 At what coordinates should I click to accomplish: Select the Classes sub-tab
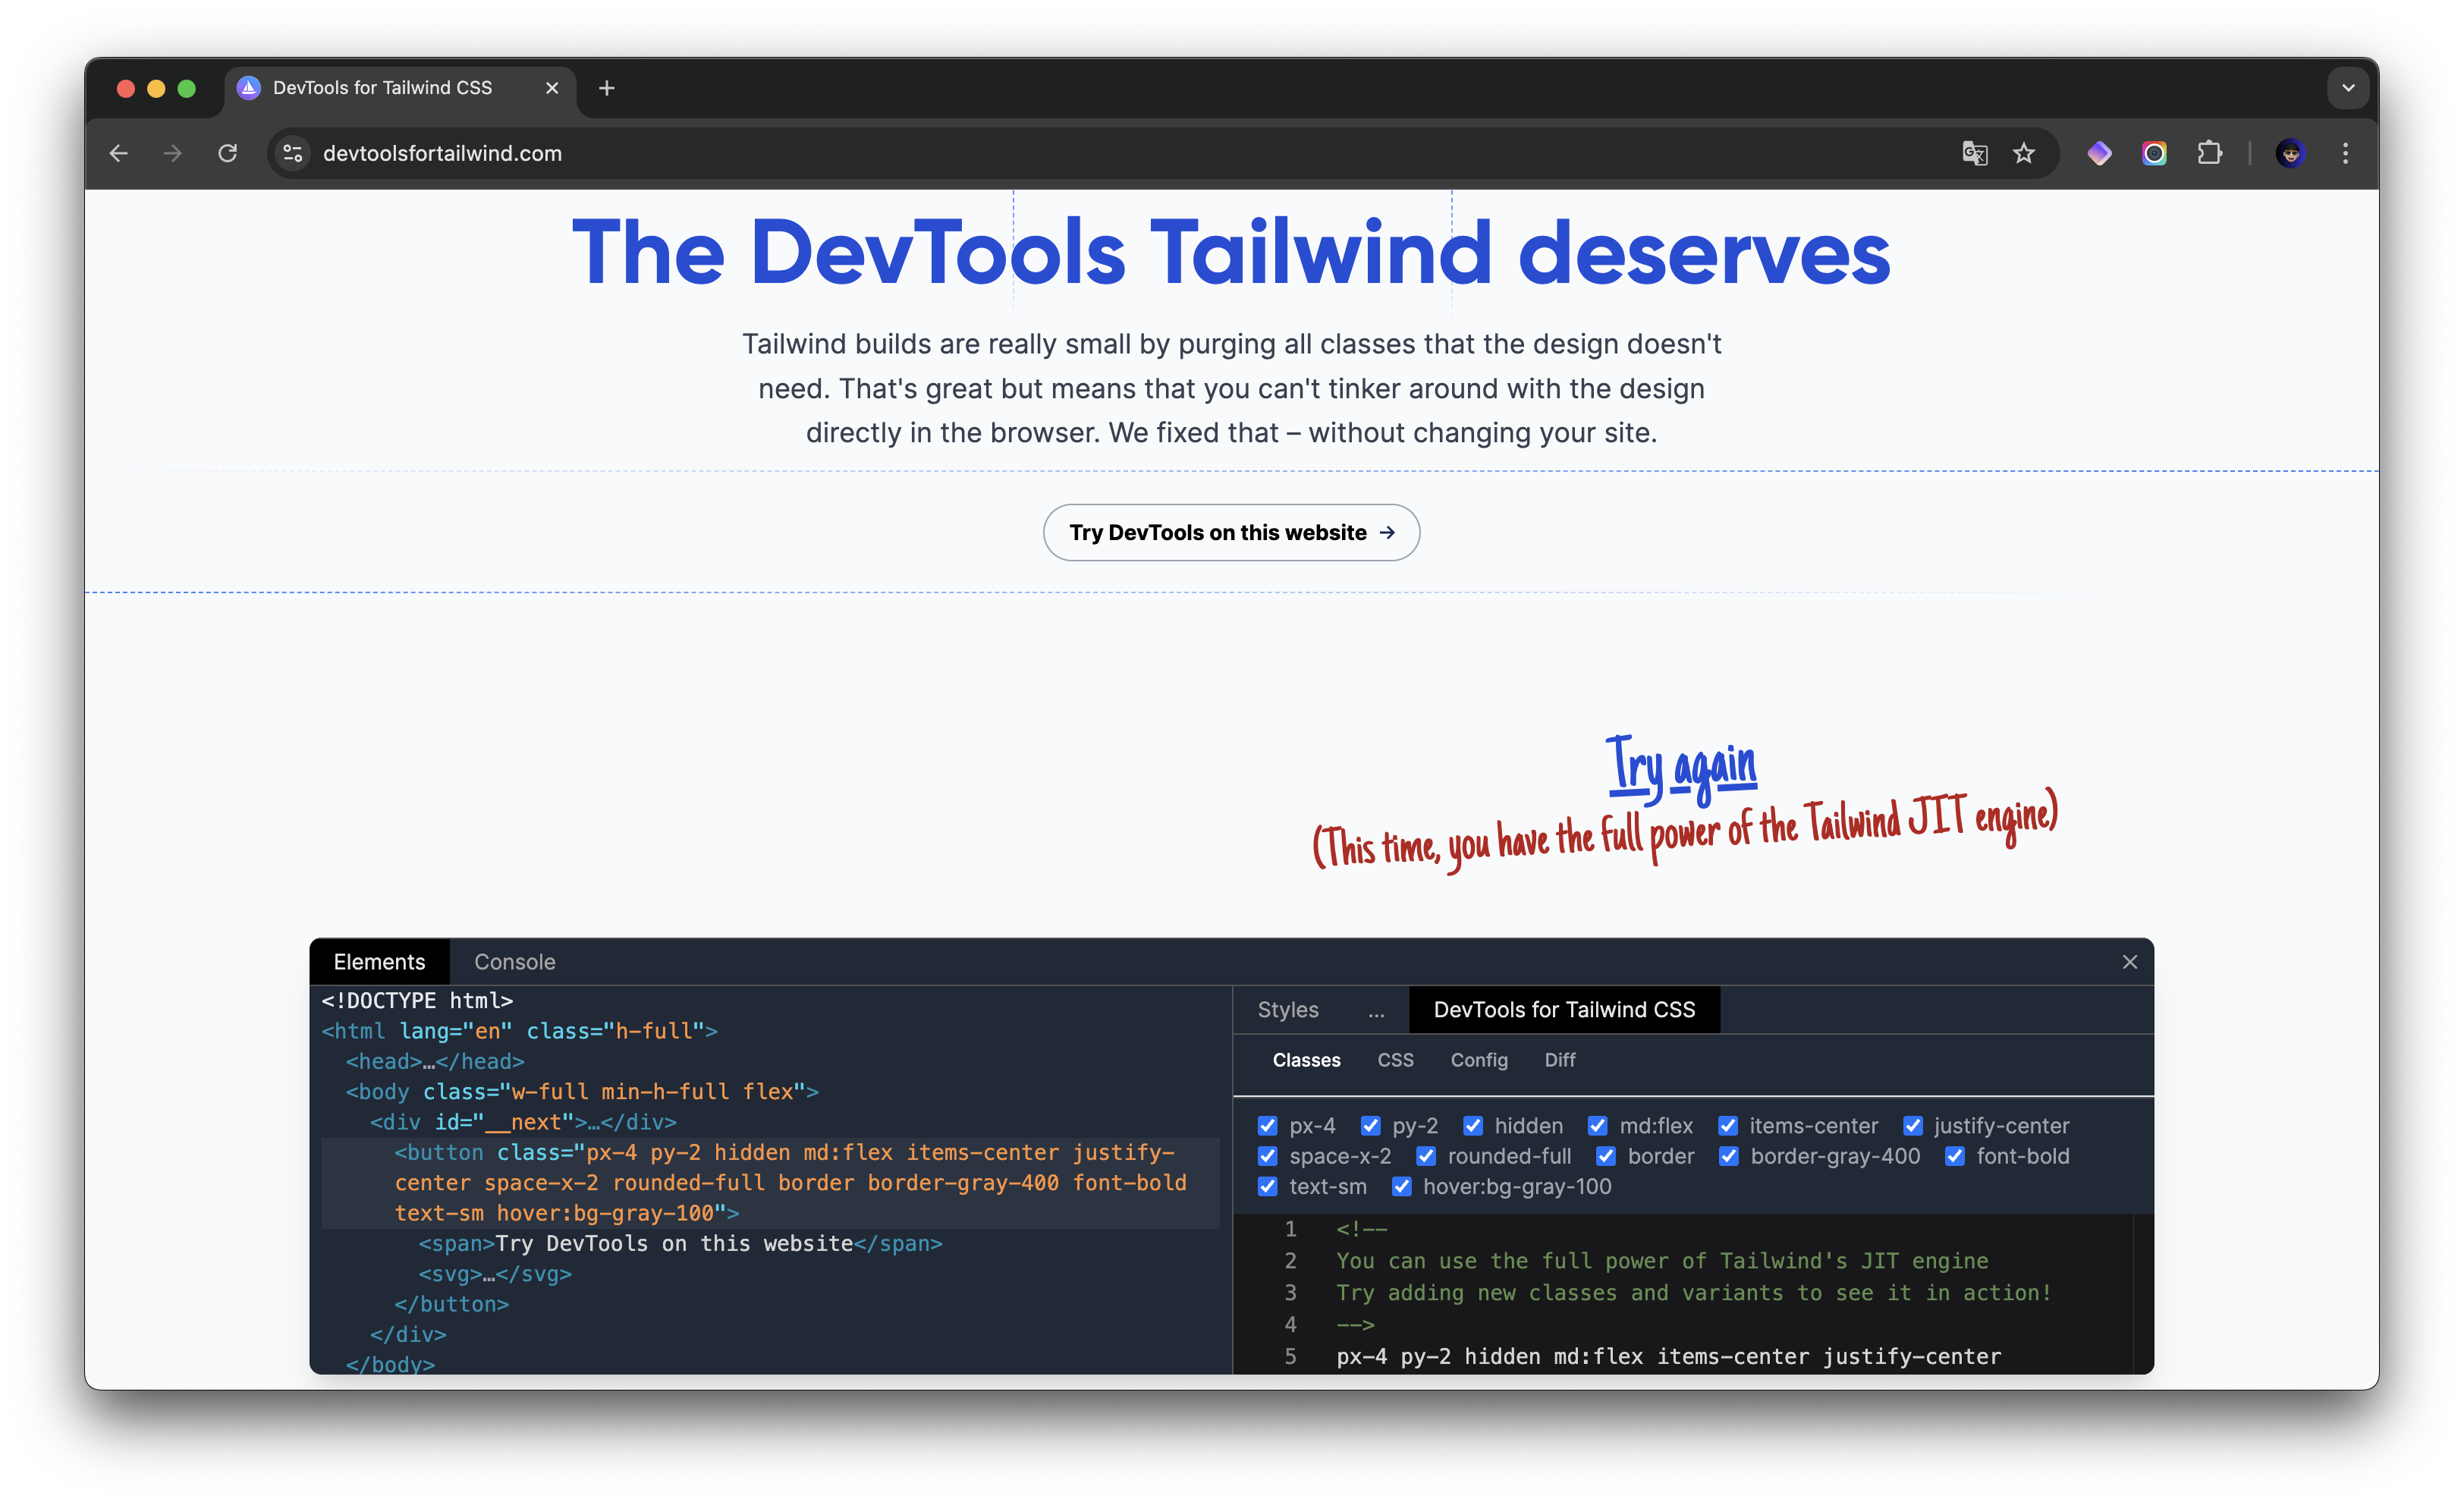(1306, 1060)
